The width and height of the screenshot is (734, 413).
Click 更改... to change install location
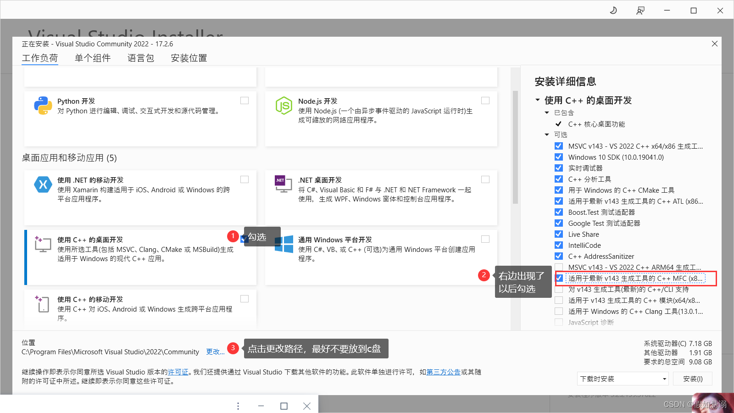[215, 352]
